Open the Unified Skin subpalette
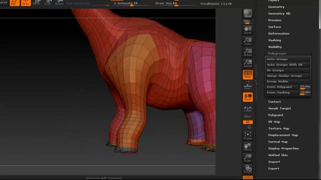Image resolution: width=321 pixels, height=180 pixels. click(278, 155)
